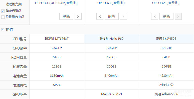194x99 pixels.
Task: Remove OPPO A3 with 删除 button
Action: tap(112, 16)
